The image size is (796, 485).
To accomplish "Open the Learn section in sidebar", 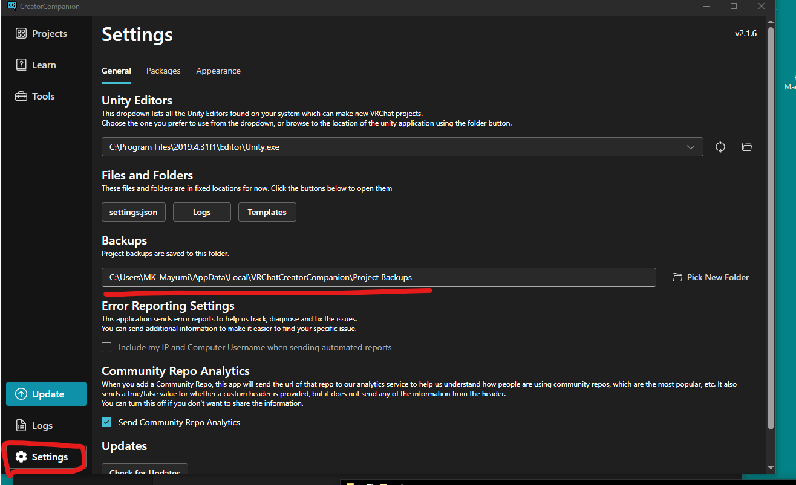I will pyautogui.click(x=36, y=65).
